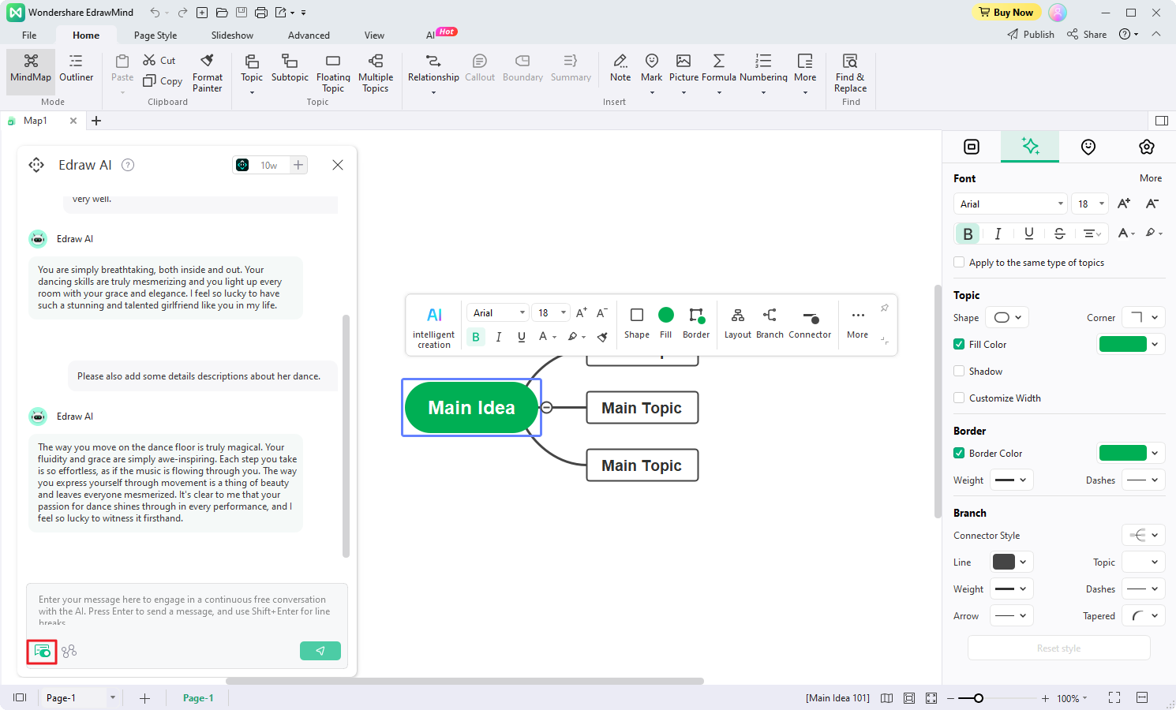The image size is (1176, 710).
Task: Open Border options in floating toolbar
Action: (x=696, y=323)
